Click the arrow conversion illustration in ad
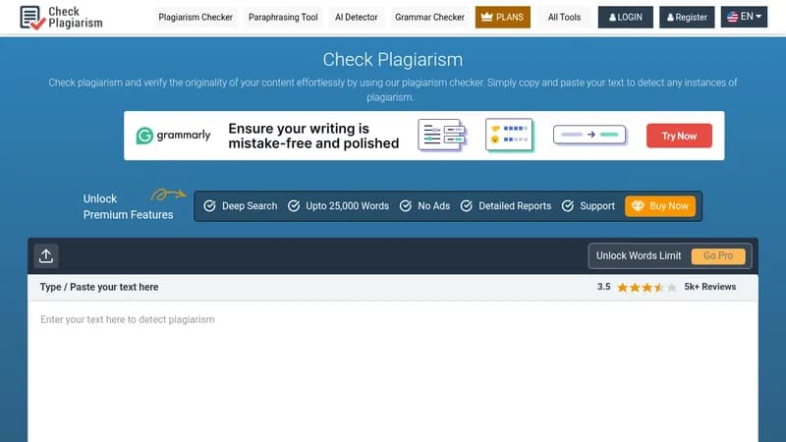786x442 pixels. tap(590, 135)
